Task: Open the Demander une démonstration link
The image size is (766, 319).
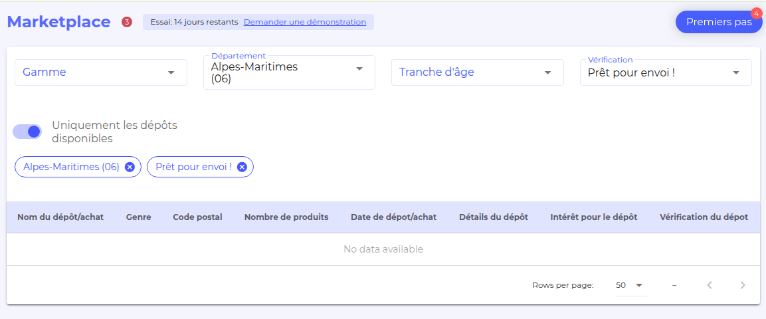Action: (305, 22)
